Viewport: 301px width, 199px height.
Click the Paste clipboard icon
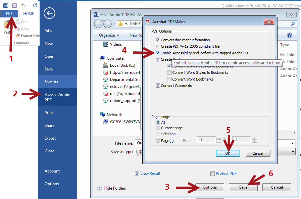tap(7, 24)
